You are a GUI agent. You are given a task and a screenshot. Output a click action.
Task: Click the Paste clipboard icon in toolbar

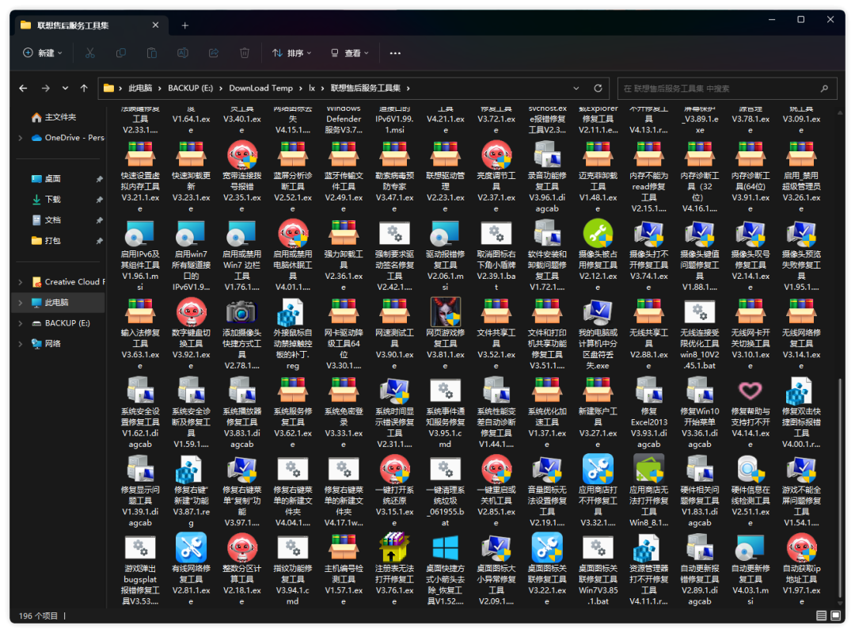click(x=151, y=53)
